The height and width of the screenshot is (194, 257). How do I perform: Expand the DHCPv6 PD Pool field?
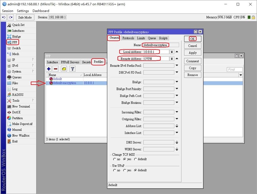tap(177, 72)
